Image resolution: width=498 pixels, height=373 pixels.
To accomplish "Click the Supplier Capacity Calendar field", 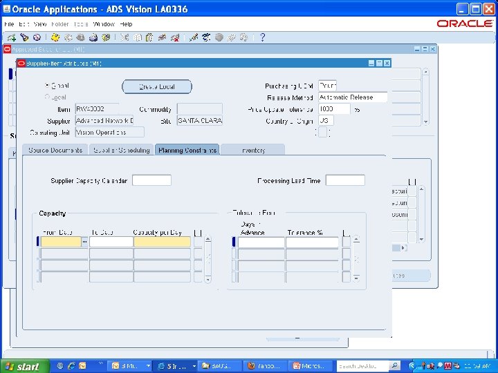I will pyautogui.click(x=151, y=180).
